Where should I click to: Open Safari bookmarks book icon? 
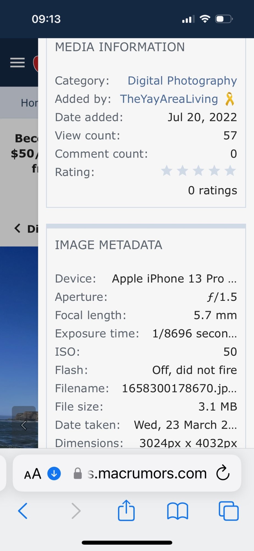click(x=178, y=511)
